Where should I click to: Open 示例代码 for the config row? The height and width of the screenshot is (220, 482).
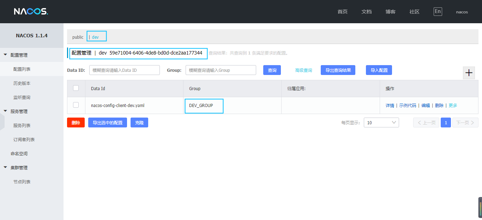(408, 105)
